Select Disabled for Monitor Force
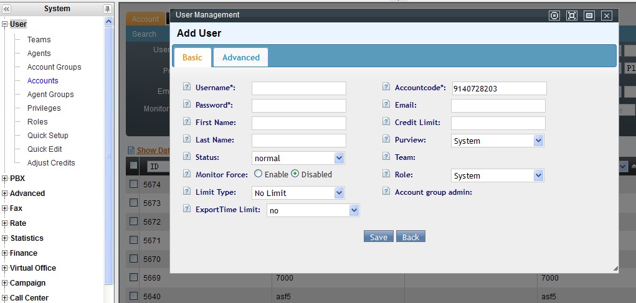The width and height of the screenshot is (636, 303). pyautogui.click(x=295, y=174)
